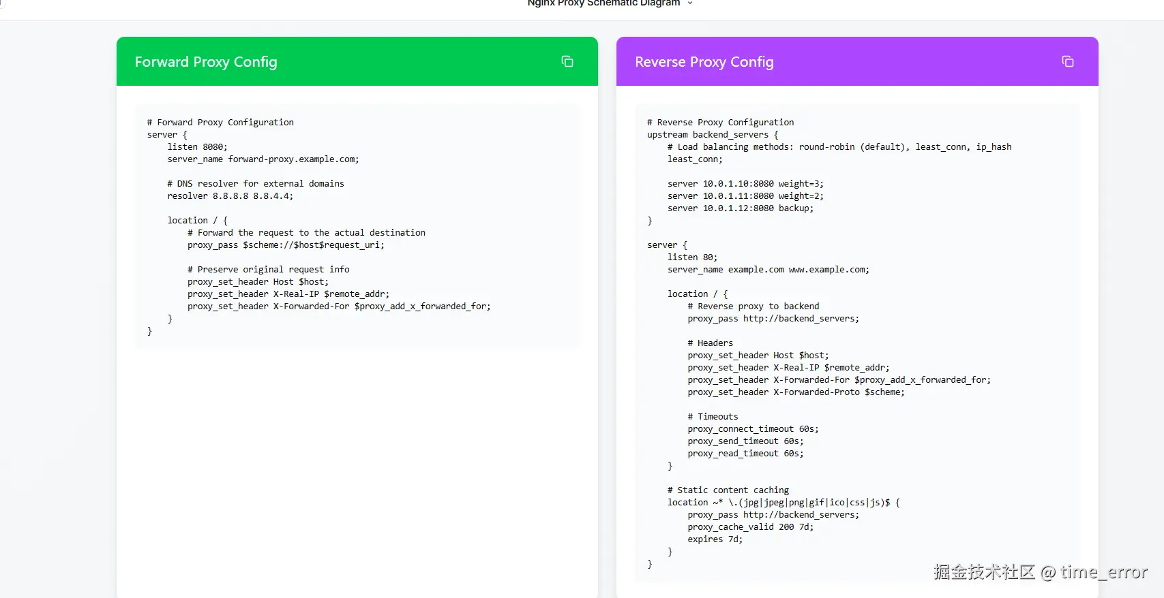Select the "expires 7d;" line
The height and width of the screenshot is (598, 1164).
715,539
